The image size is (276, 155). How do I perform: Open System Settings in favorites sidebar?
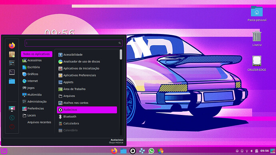click(12, 63)
